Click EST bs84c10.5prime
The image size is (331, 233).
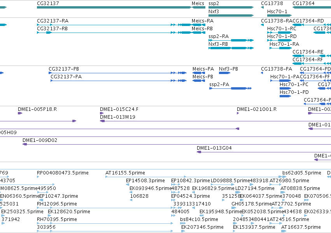tap(182, 223)
